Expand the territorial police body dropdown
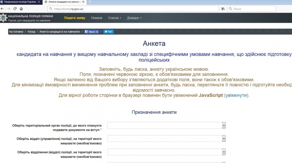Screen dimensions: 292x163 224,125
